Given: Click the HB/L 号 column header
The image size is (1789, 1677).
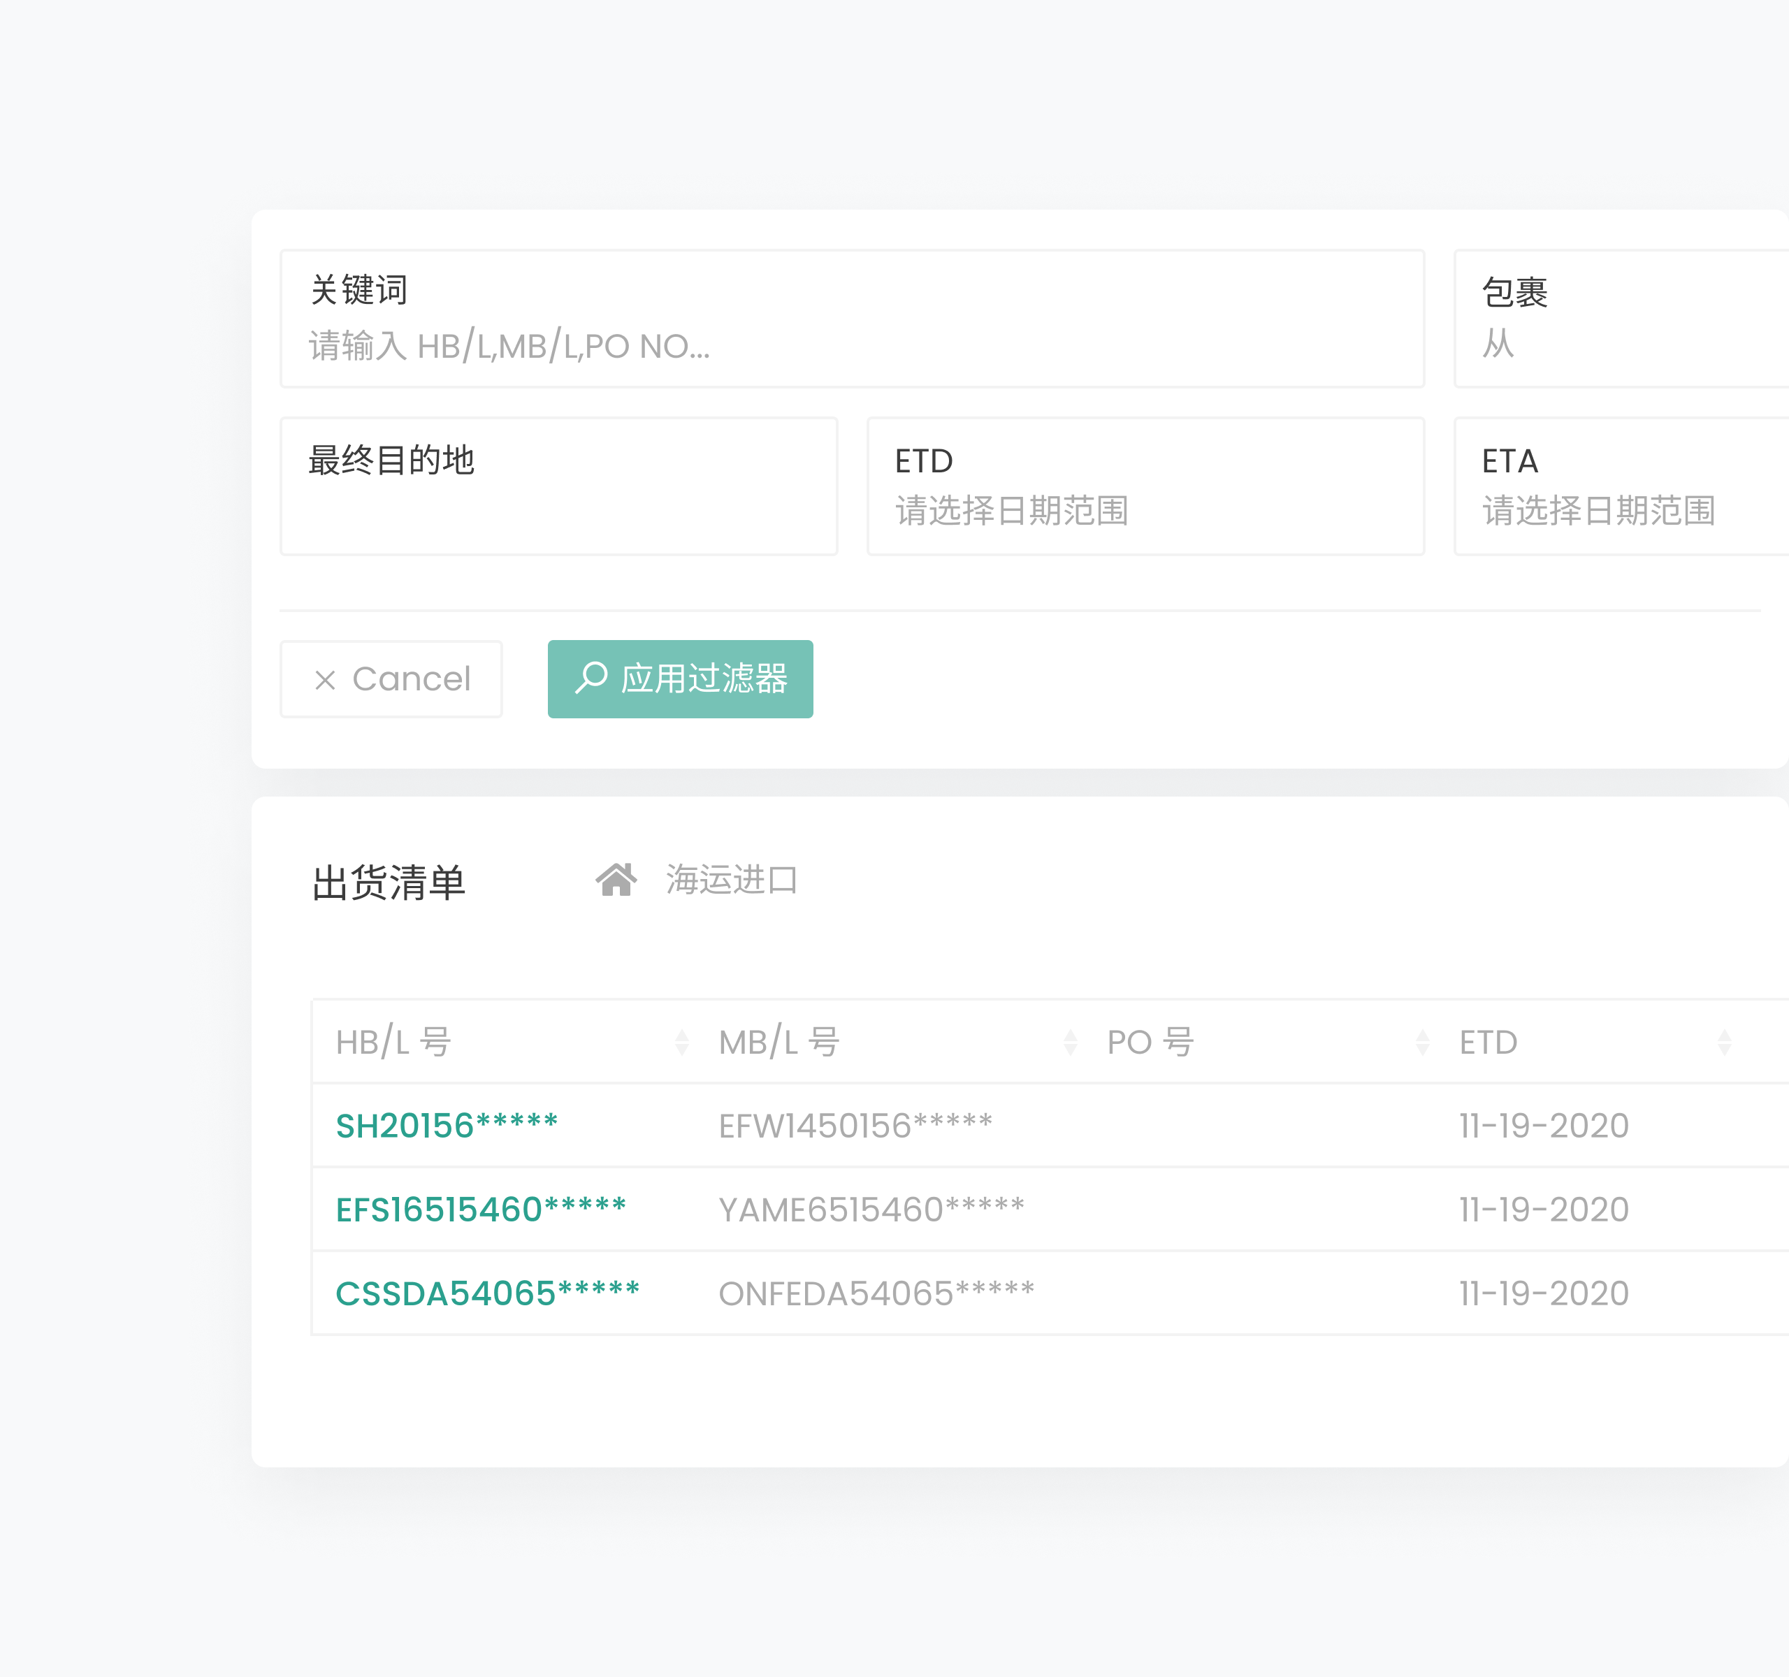Looking at the screenshot, I should click(394, 1042).
